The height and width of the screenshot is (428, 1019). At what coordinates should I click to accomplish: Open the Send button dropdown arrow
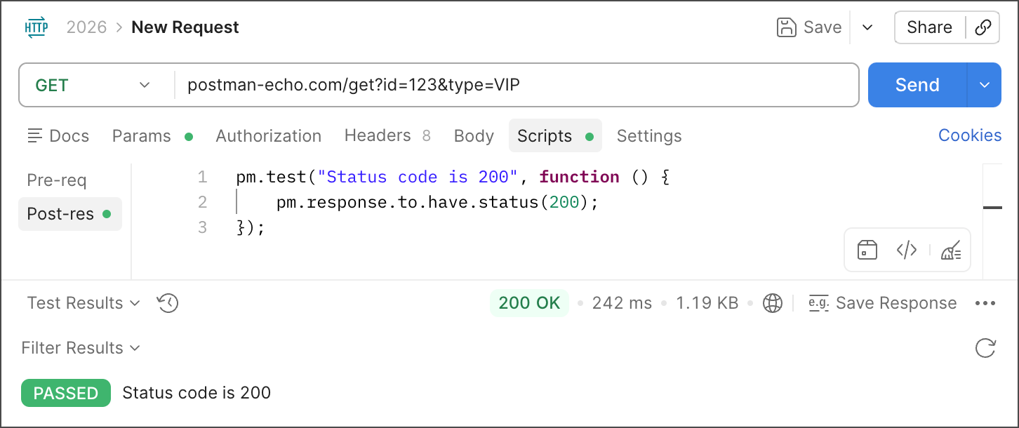point(985,86)
